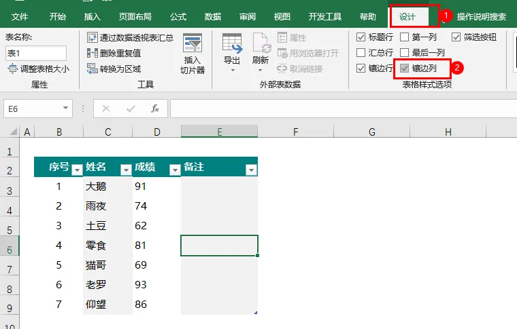
Task: Click the fx insert function icon
Action: (154, 109)
